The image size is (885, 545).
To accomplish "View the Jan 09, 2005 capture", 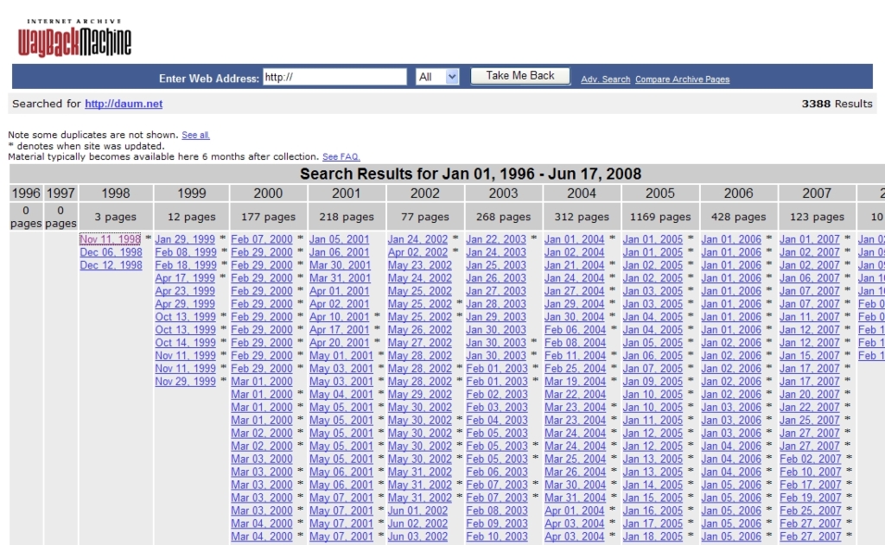I will pyautogui.click(x=653, y=382).
